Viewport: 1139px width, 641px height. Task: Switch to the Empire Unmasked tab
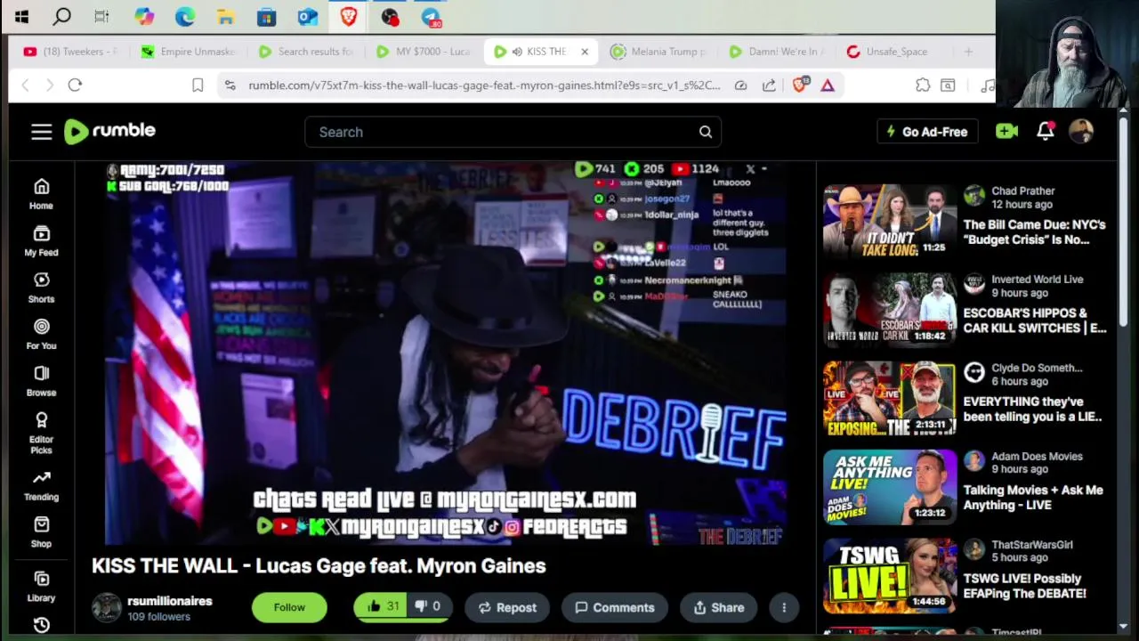(x=188, y=52)
